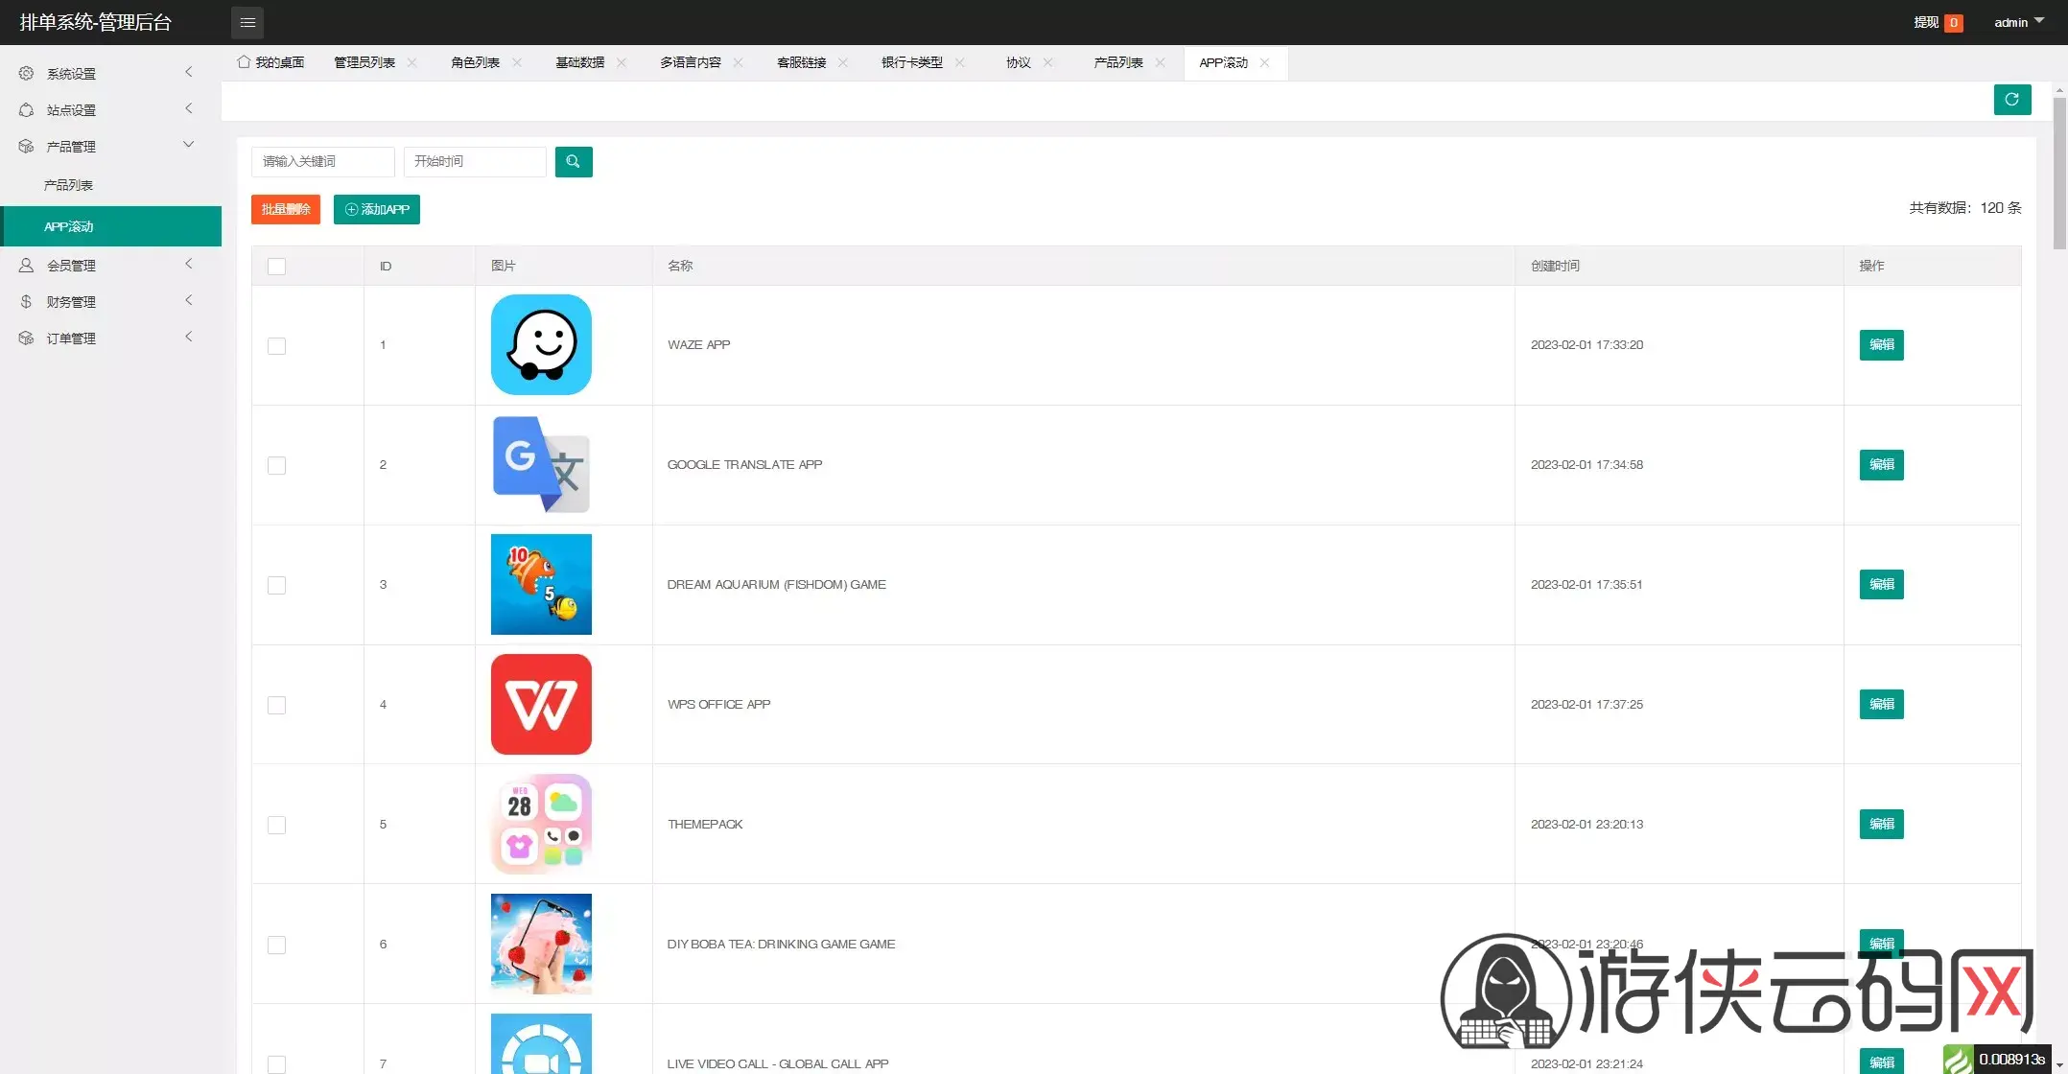Click the 系统设置 gear icon
The height and width of the screenshot is (1074, 2068).
coord(26,73)
